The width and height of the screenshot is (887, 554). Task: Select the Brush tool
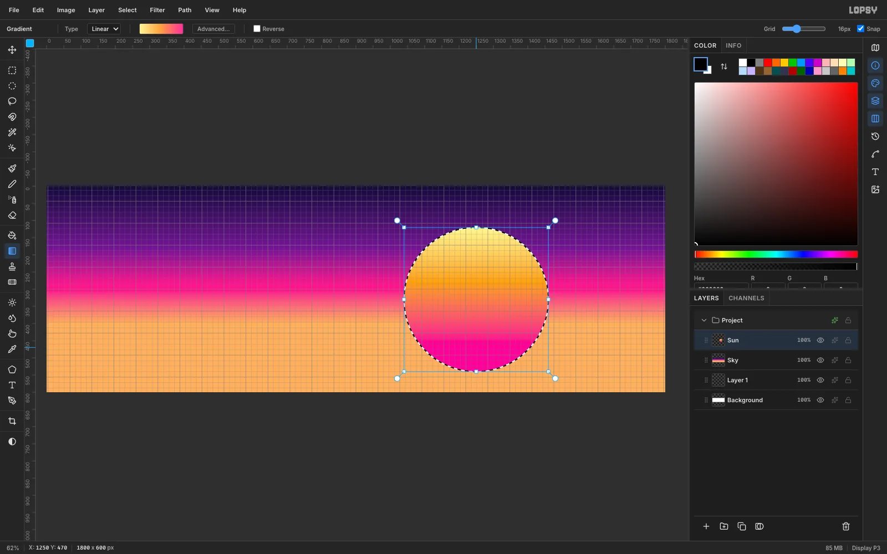click(x=12, y=168)
